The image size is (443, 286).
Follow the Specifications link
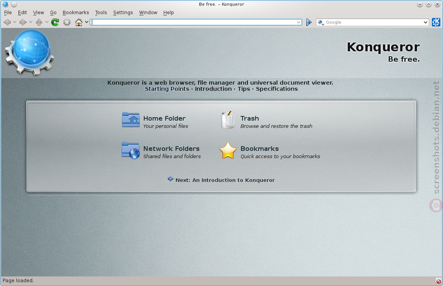[x=277, y=89]
